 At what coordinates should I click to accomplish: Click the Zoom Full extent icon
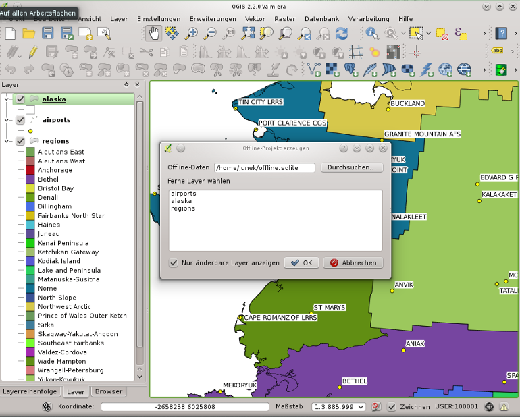pos(248,34)
